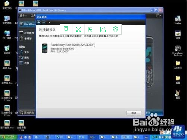This screenshot has width=187, height=140.
Task: Open the 网上邻居 desktop icon
Action: coord(7,35)
